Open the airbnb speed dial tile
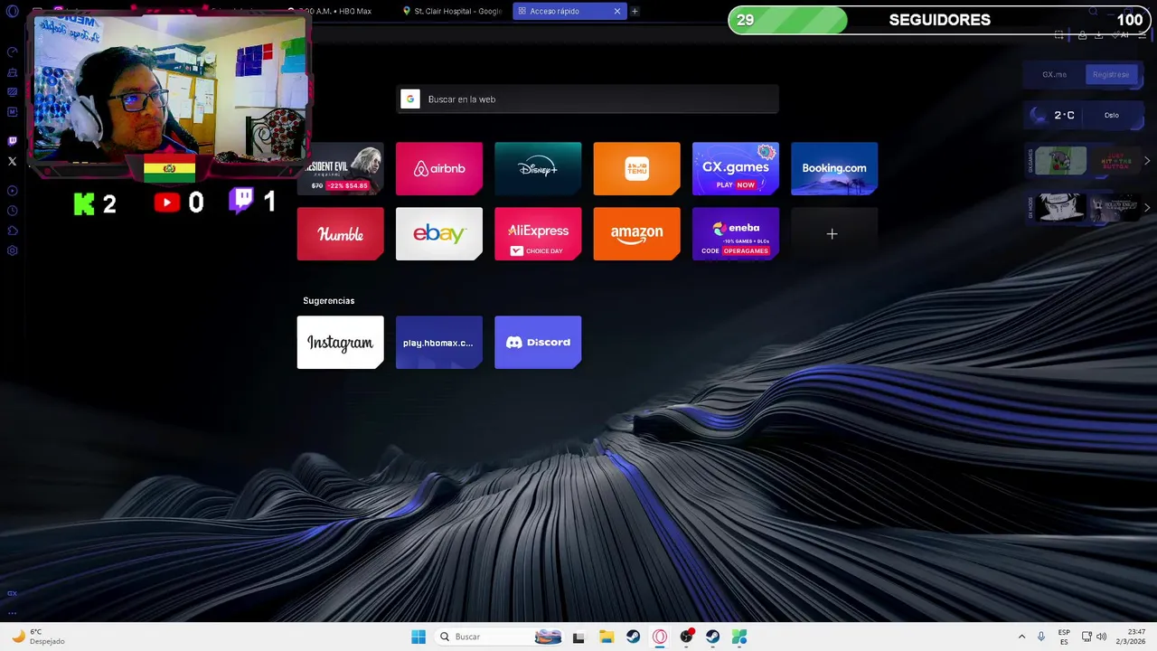Image resolution: width=1157 pixels, height=651 pixels. click(x=439, y=168)
